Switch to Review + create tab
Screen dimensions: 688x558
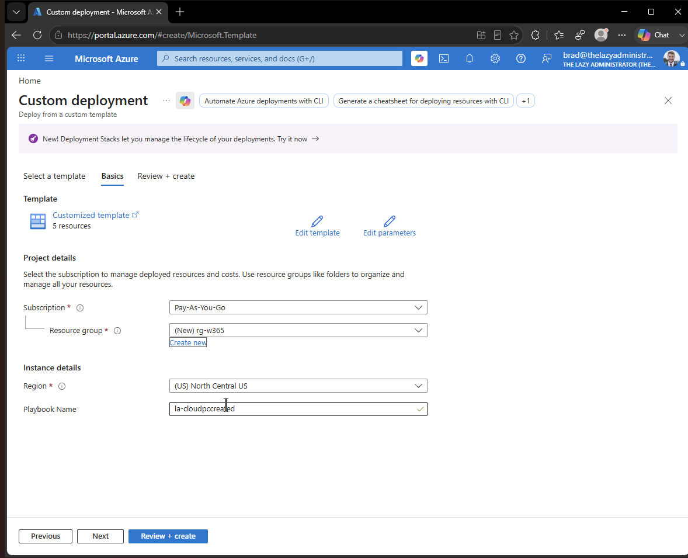click(166, 176)
